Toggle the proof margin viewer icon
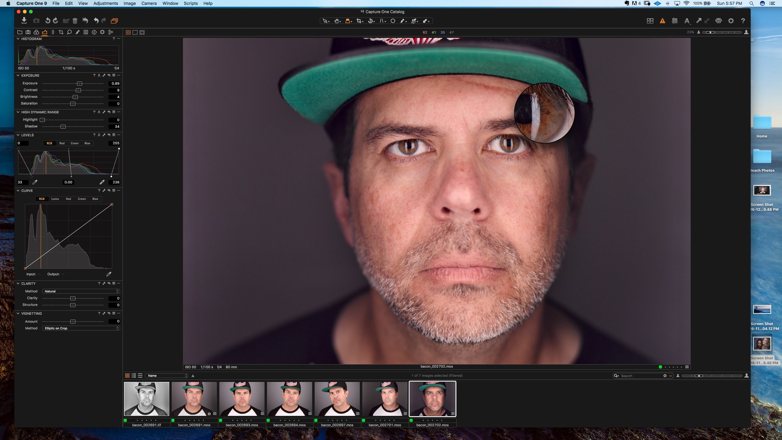 point(142,32)
